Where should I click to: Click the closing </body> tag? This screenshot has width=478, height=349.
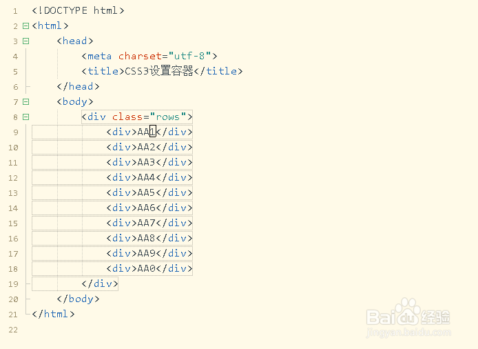(78, 299)
